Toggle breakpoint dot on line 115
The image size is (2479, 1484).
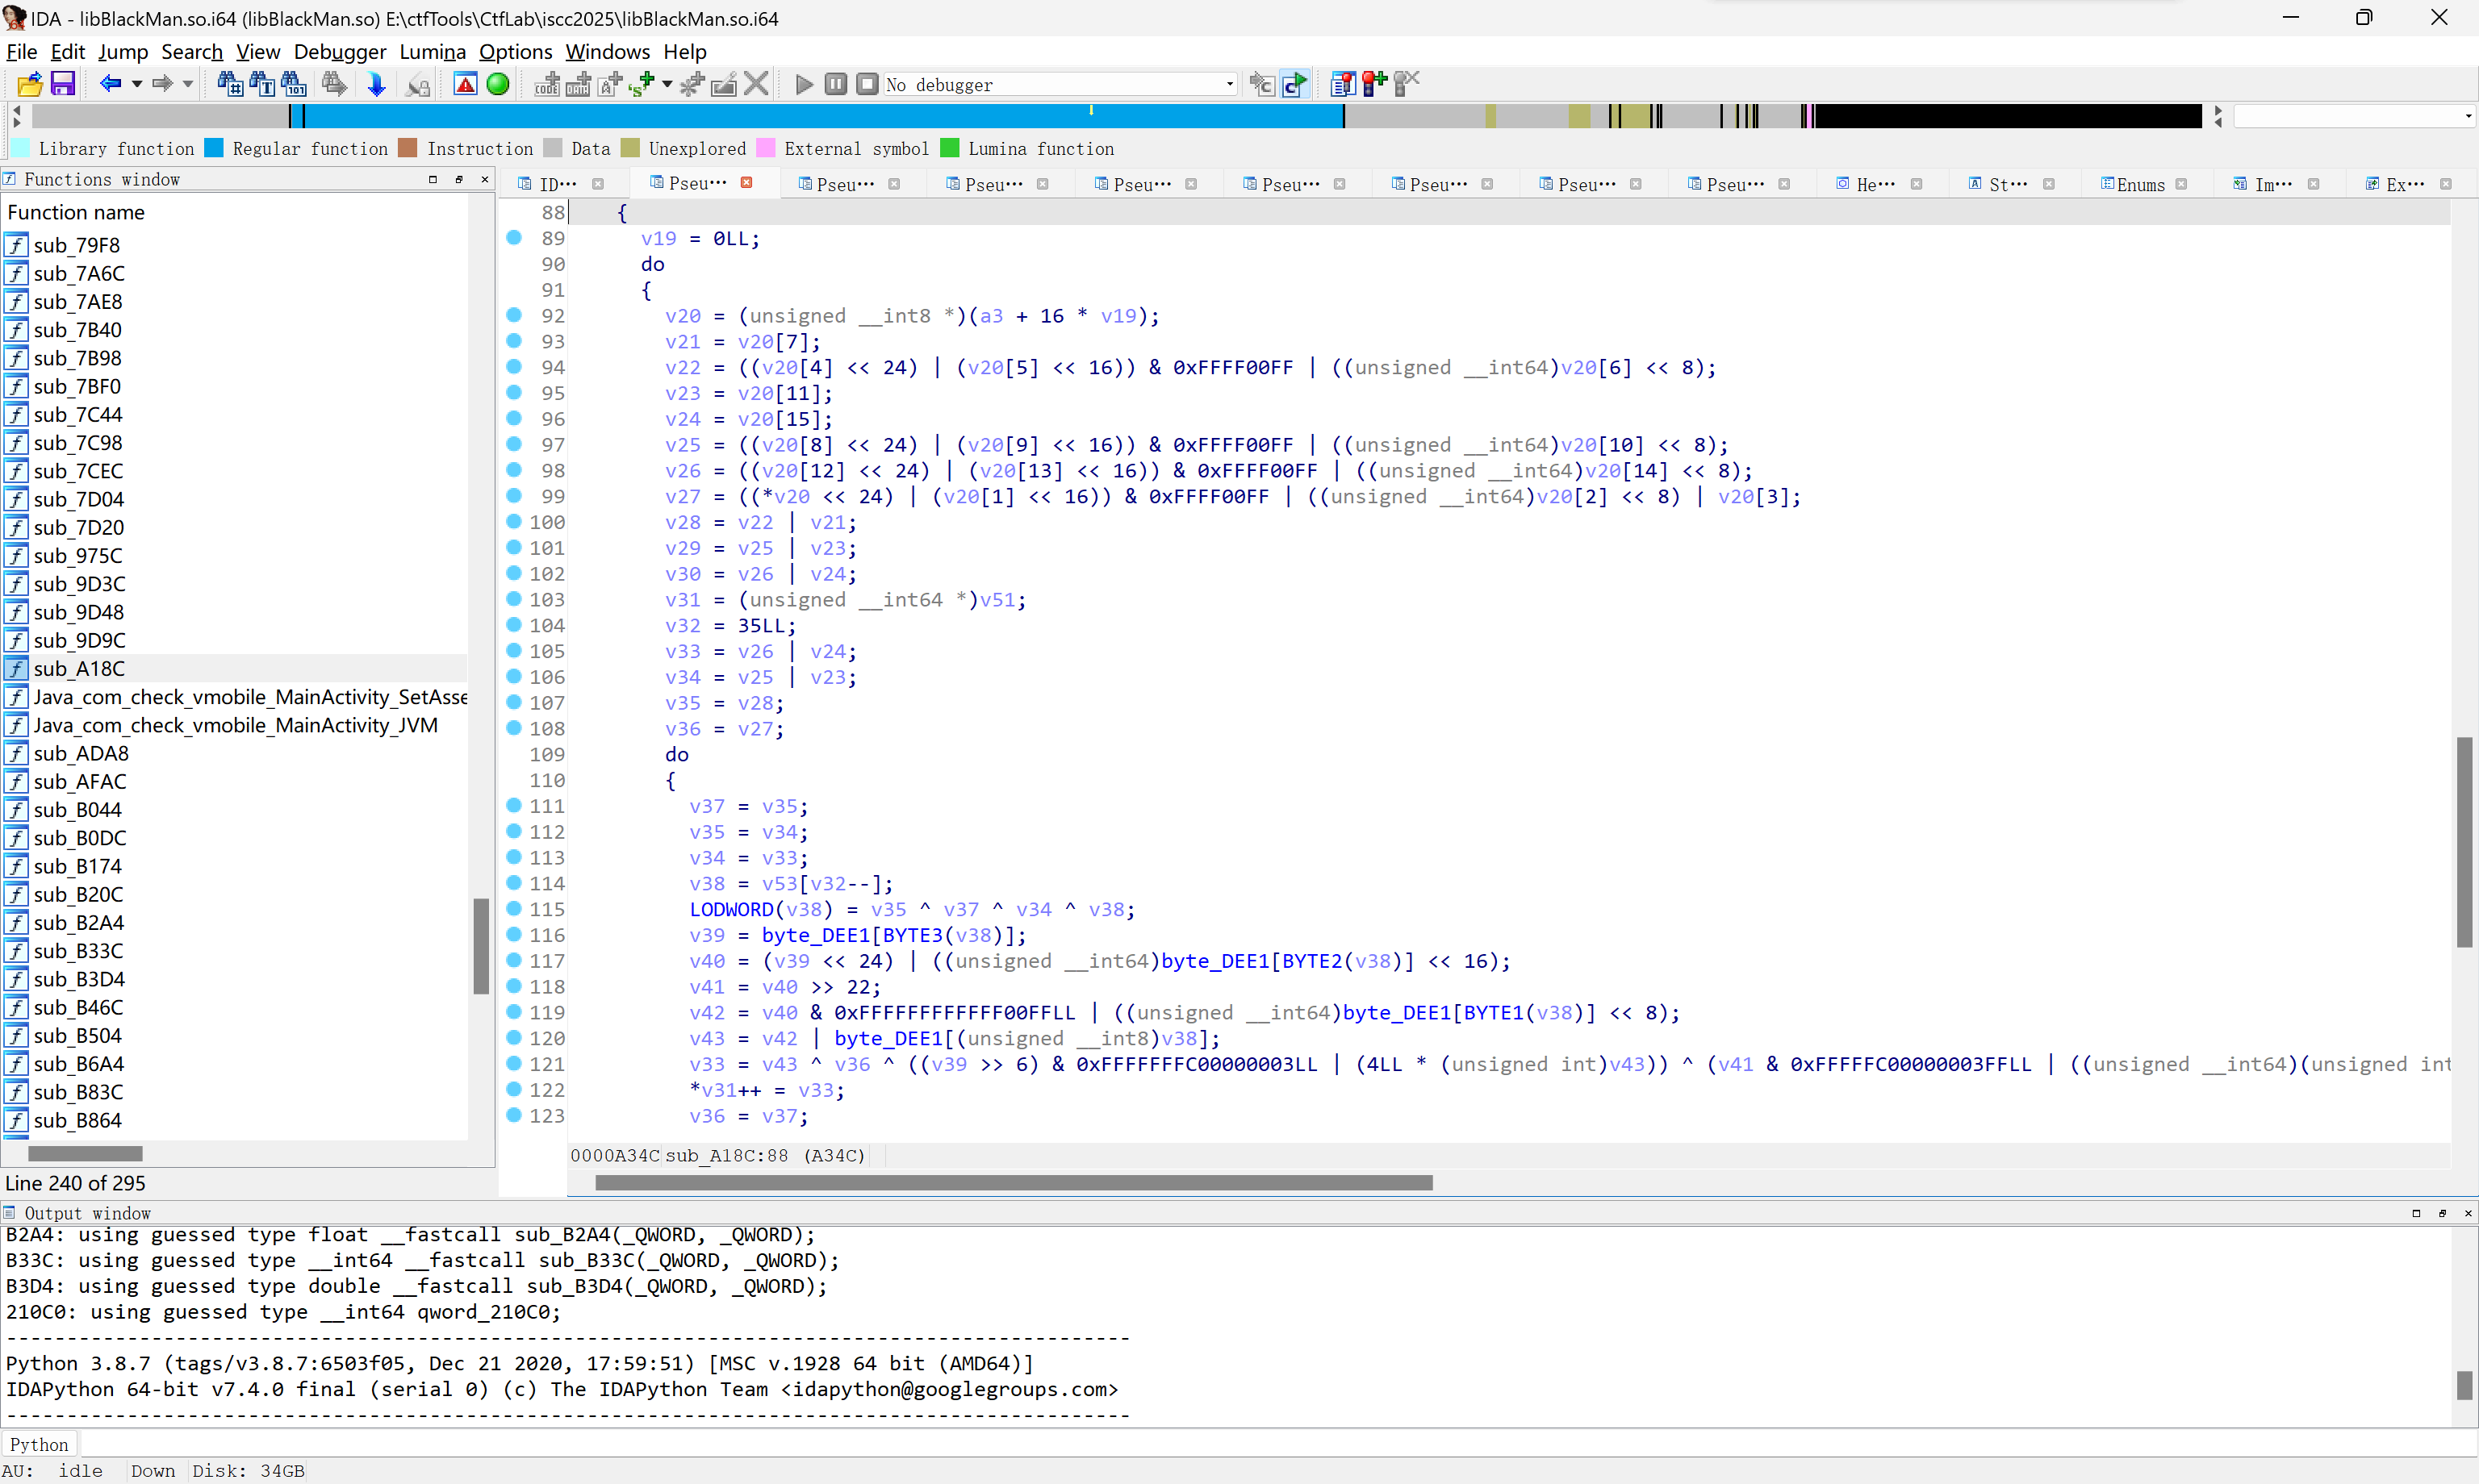click(x=514, y=908)
